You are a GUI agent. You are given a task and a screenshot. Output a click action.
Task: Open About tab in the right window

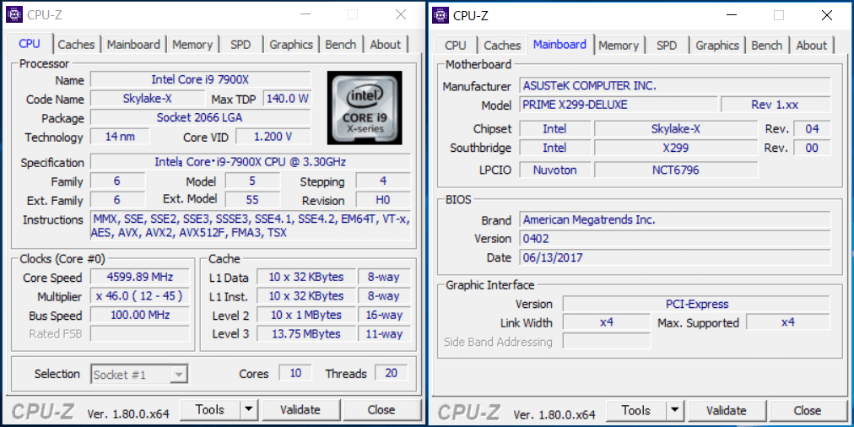click(x=812, y=46)
